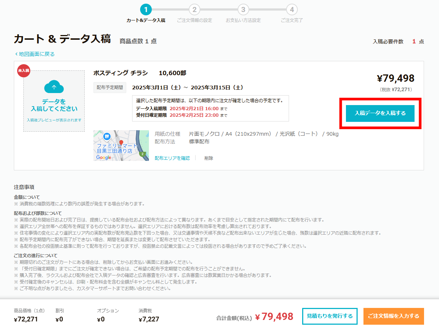Screen dimensions: 439x332
Task: Click the 商品点数 1 点 text
Action: [x=138, y=41]
